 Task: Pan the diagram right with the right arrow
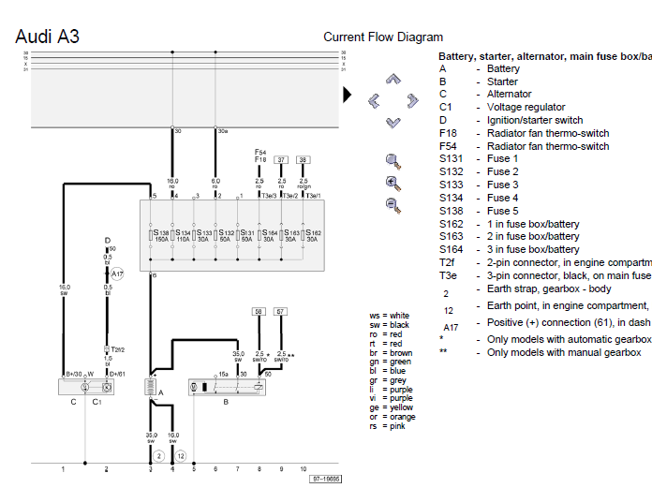tap(412, 100)
